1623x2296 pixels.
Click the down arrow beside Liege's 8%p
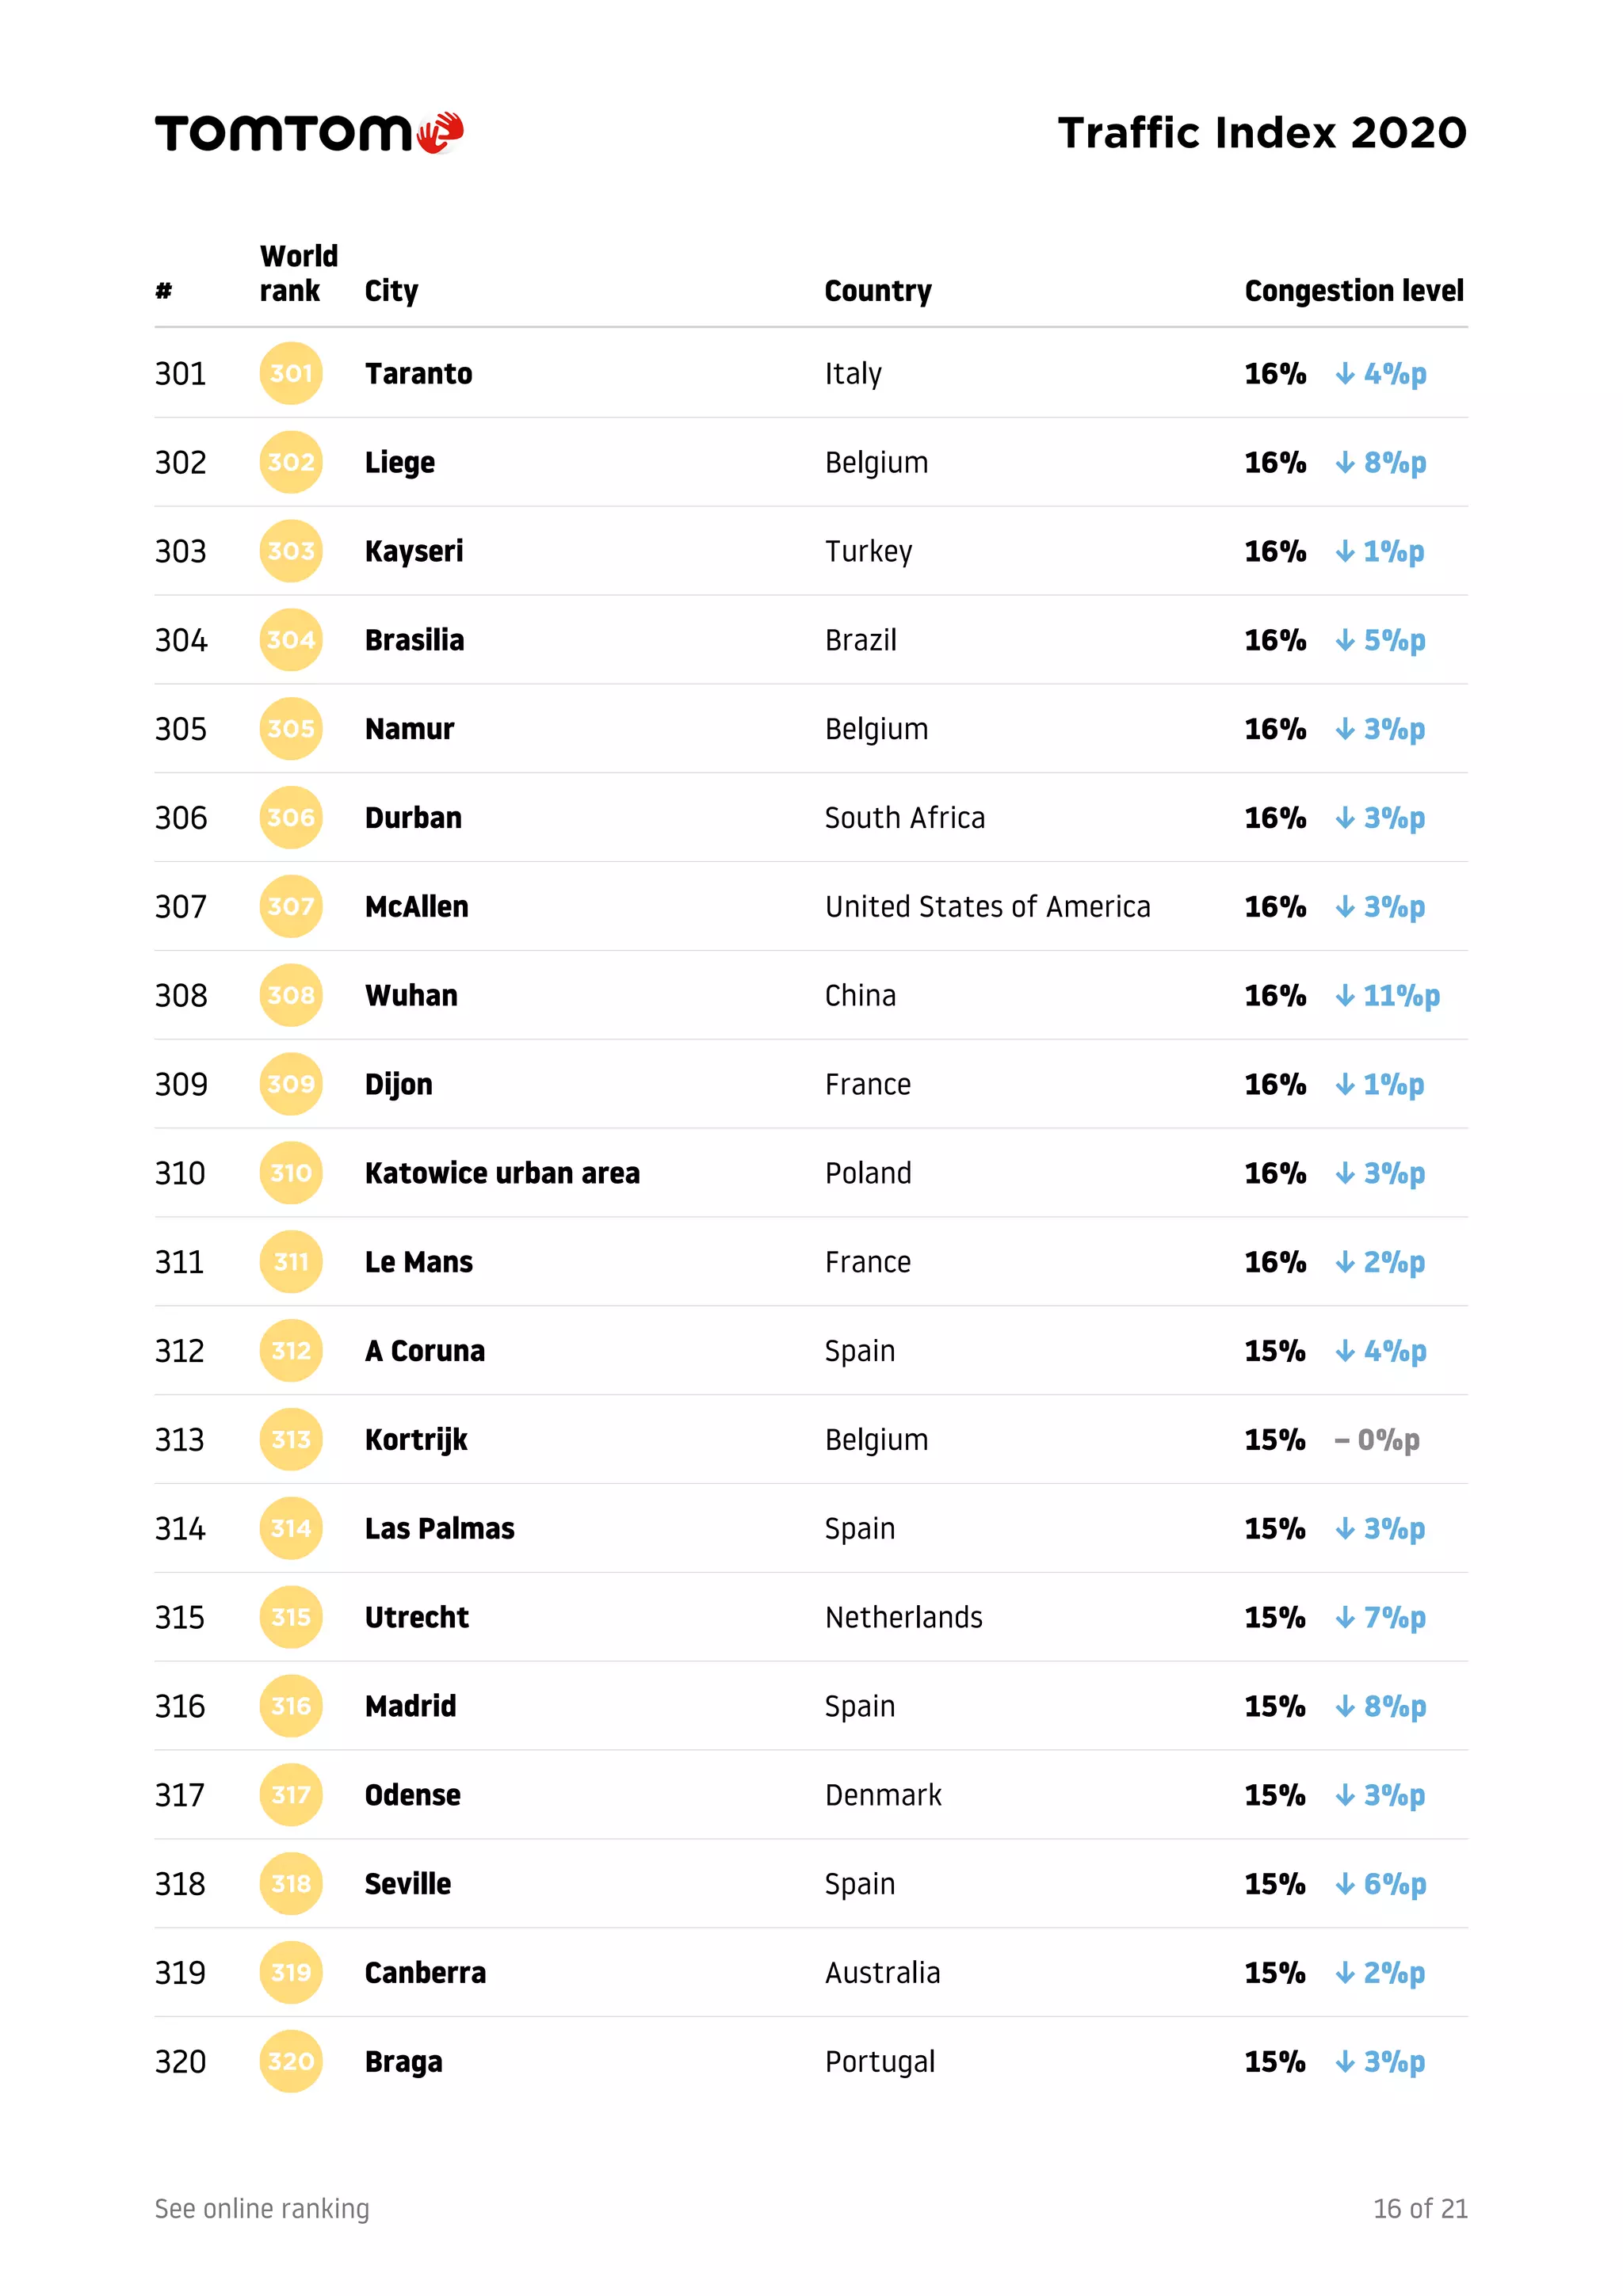[x=1345, y=462]
